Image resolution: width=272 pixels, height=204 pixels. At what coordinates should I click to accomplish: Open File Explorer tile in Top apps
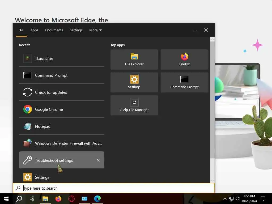coord(134,59)
